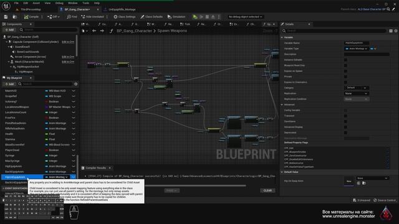Click Details property matrix grid icon
Image resolution: width=399 pixels, height=224 pixels.
[x=391, y=30]
